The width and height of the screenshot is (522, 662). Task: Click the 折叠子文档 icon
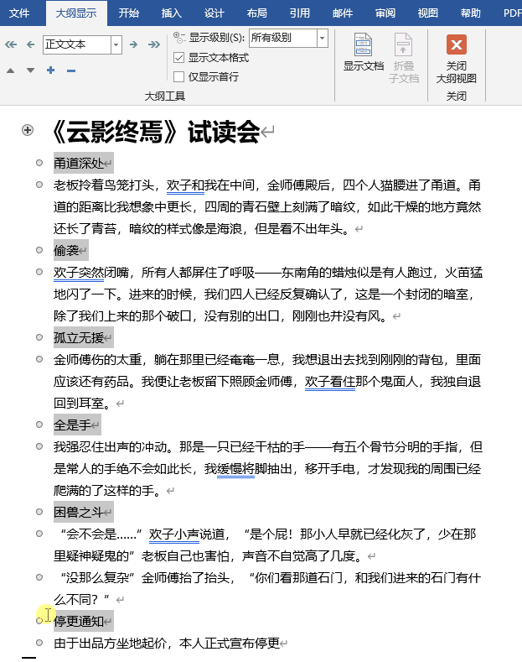[x=404, y=44]
